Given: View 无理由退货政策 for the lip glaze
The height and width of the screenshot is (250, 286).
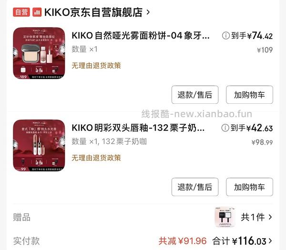Looking at the screenshot, I should point(96,158).
